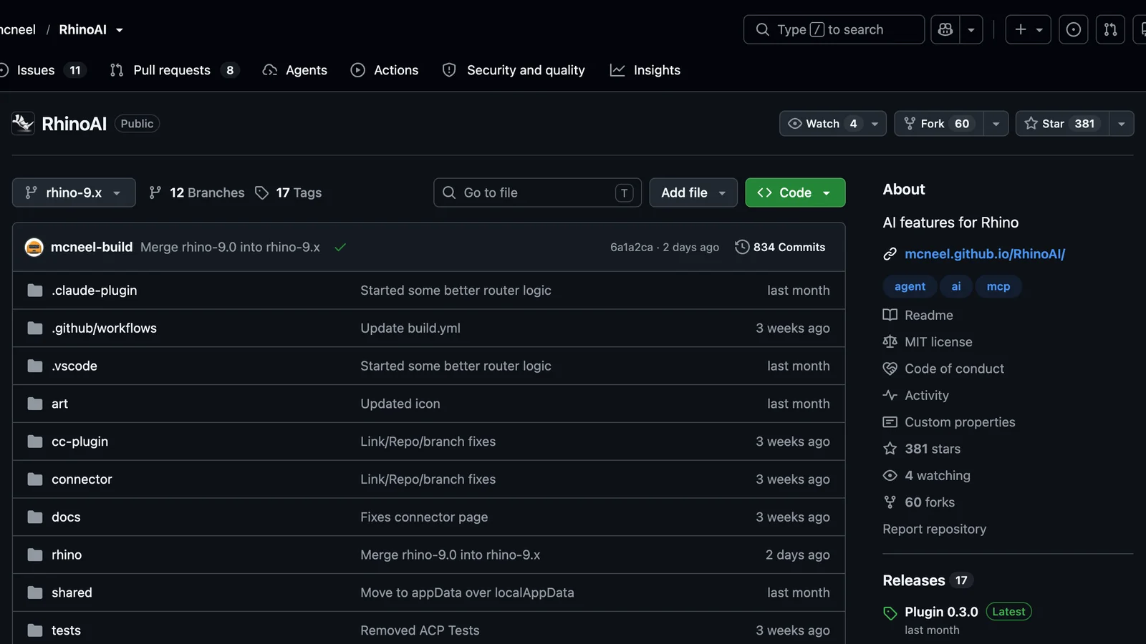Open the .claude-plugin folder
The height and width of the screenshot is (644, 1146).
pyautogui.click(x=94, y=291)
